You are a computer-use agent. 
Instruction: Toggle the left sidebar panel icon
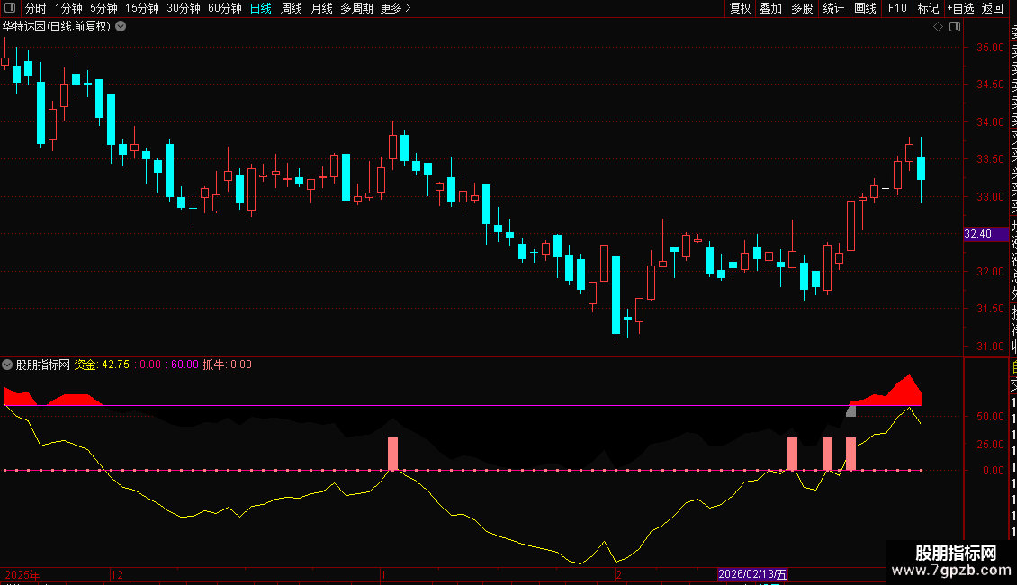pyautogui.click(x=10, y=8)
